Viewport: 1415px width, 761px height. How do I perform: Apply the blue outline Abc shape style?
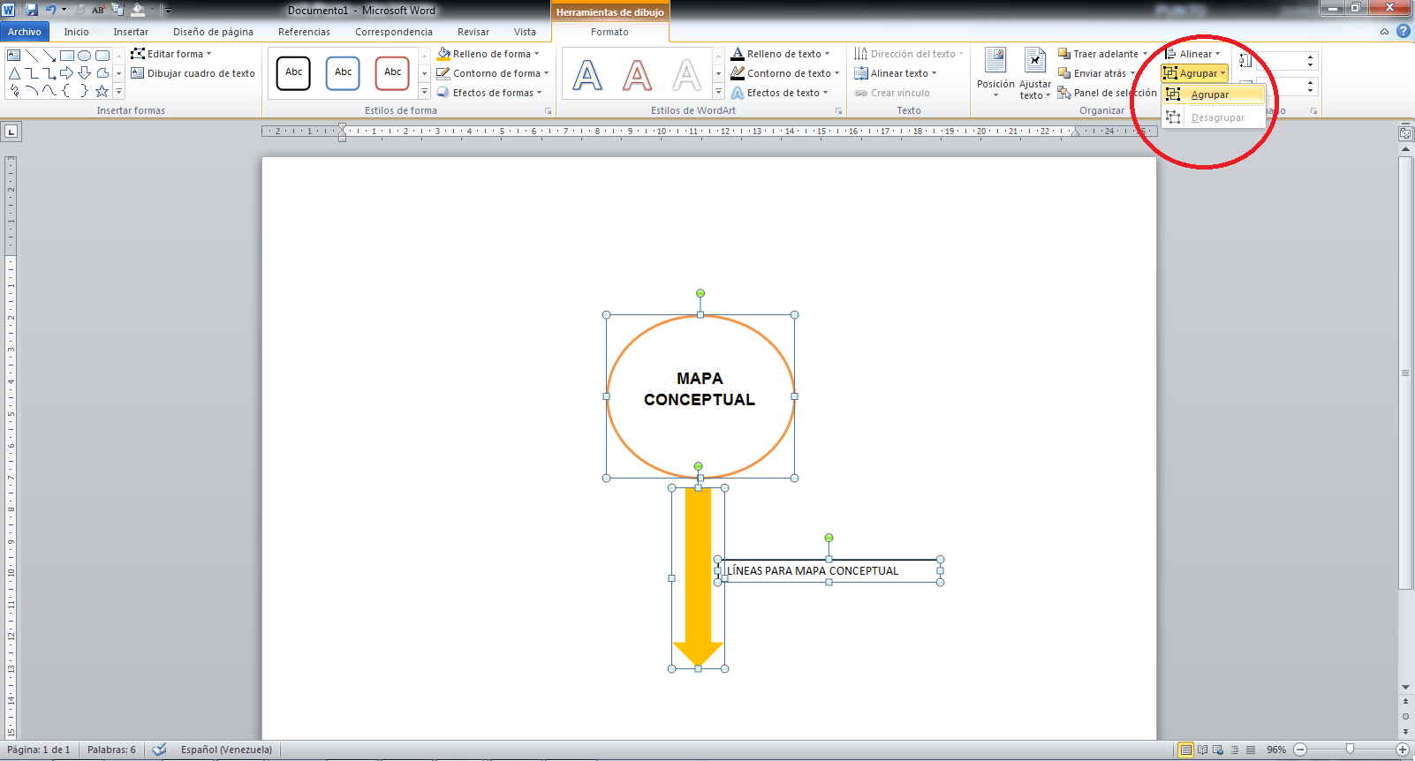344,72
